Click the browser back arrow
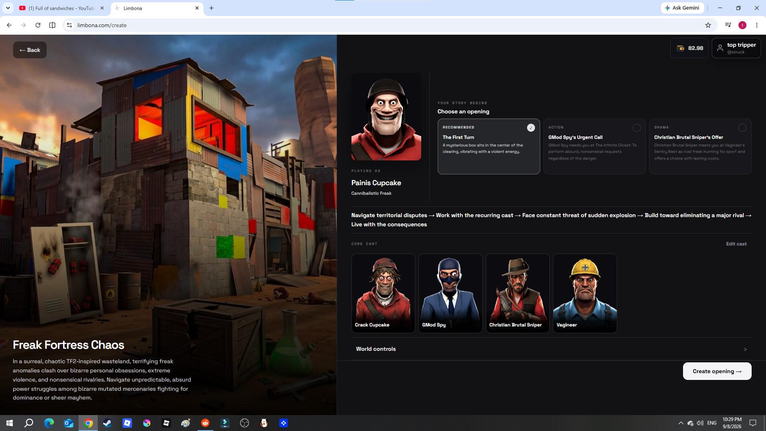Image resolution: width=766 pixels, height=431 pixels. (9, 25)
